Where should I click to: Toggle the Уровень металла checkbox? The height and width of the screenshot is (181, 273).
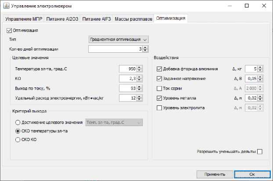(x=159, y=98)
